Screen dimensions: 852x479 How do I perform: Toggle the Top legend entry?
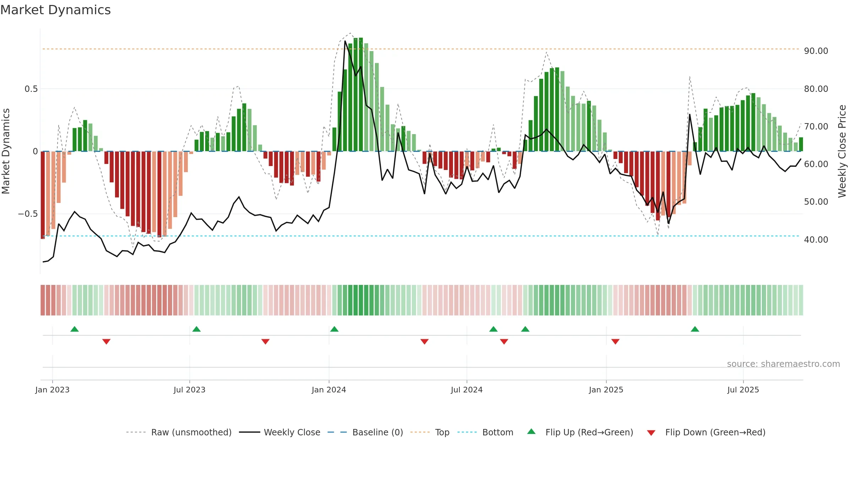coord(430,432)
